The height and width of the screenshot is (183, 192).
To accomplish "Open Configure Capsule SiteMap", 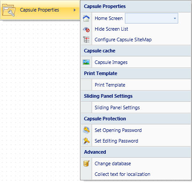I will click(123, 40).
